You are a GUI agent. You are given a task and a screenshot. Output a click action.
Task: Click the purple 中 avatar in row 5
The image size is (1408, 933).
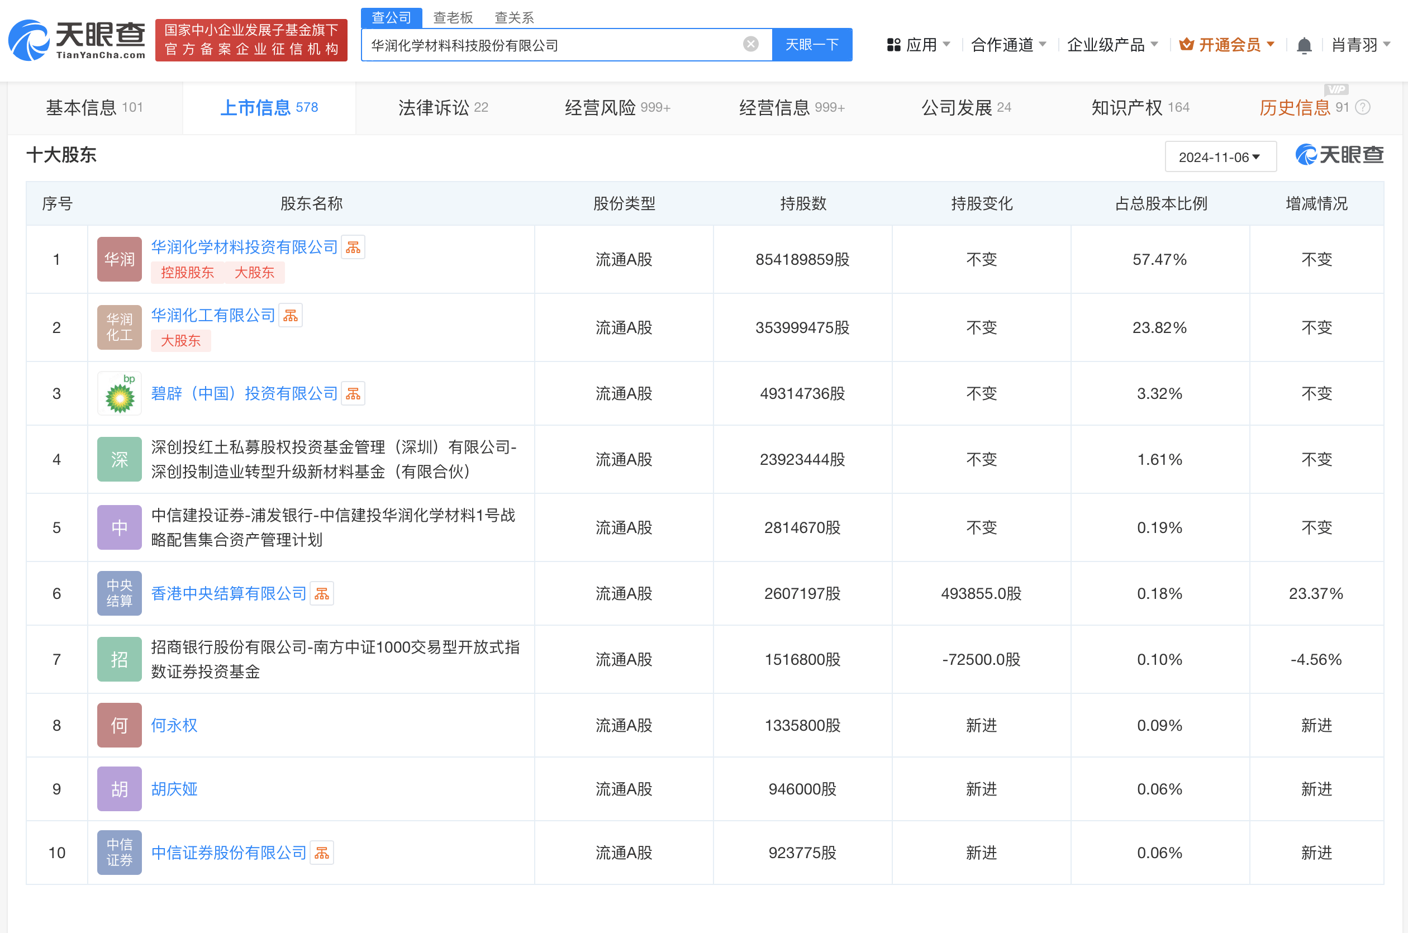[120, 527]
